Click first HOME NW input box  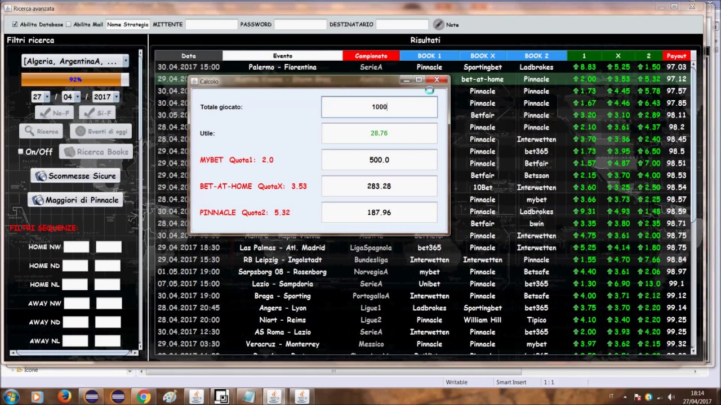pos(76,246)
